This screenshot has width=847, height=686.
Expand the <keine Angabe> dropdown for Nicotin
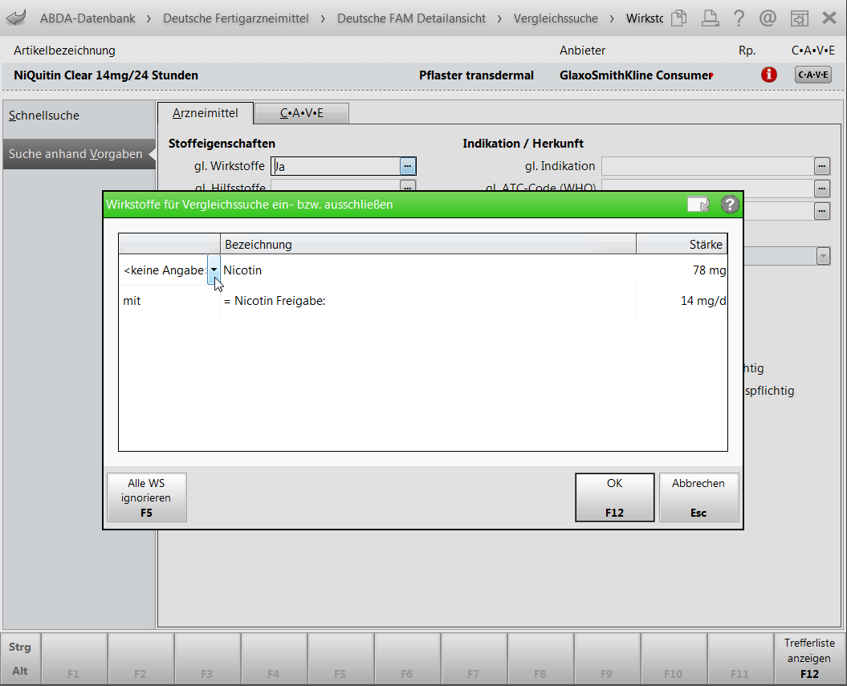[214, 270]
